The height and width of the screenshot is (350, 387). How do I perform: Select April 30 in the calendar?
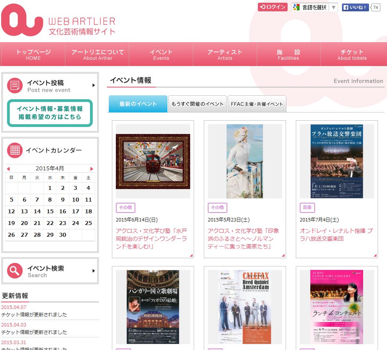pyautogui.click(x=63, y=235)
